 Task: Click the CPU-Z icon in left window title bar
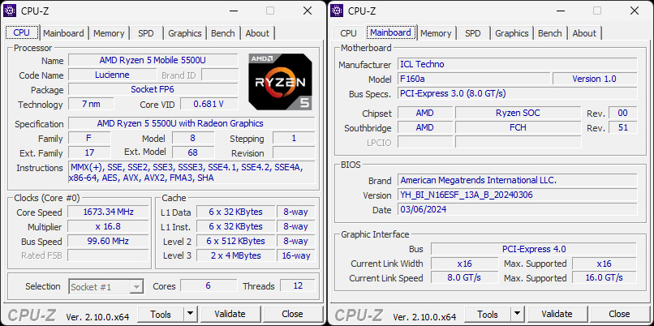pos(11,11)
